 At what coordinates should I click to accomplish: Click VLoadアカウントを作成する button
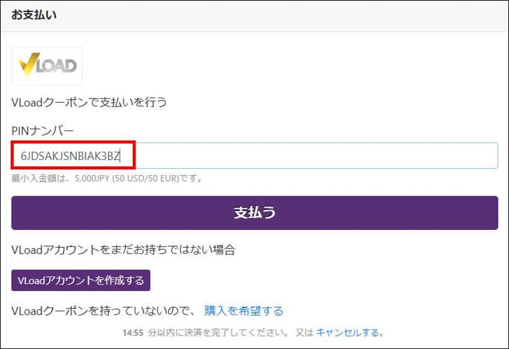[81, 280]
